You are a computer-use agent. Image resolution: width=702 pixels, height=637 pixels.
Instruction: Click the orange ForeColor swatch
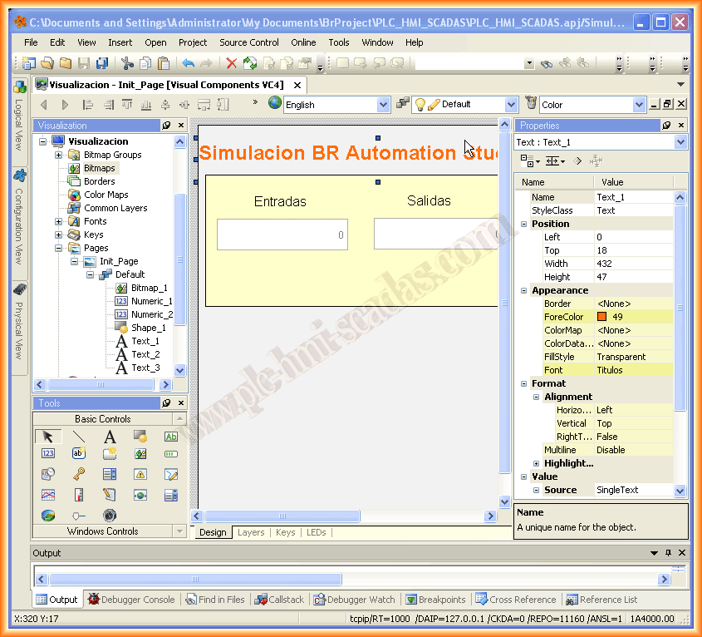[x=601, y=317]
